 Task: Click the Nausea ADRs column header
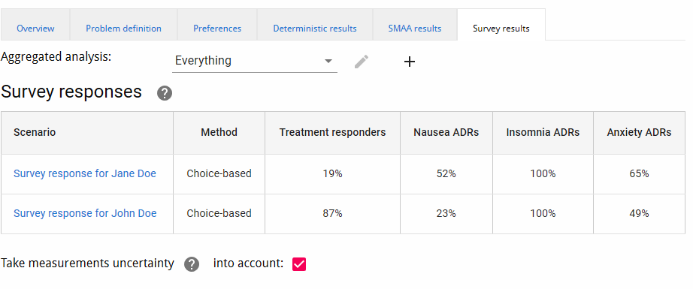446,132
